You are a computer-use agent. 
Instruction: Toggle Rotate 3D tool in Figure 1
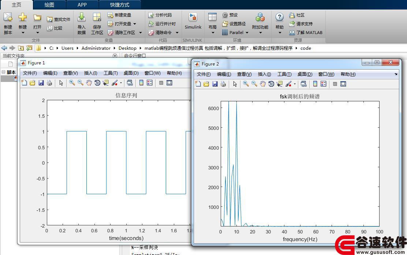coord(97,83)
